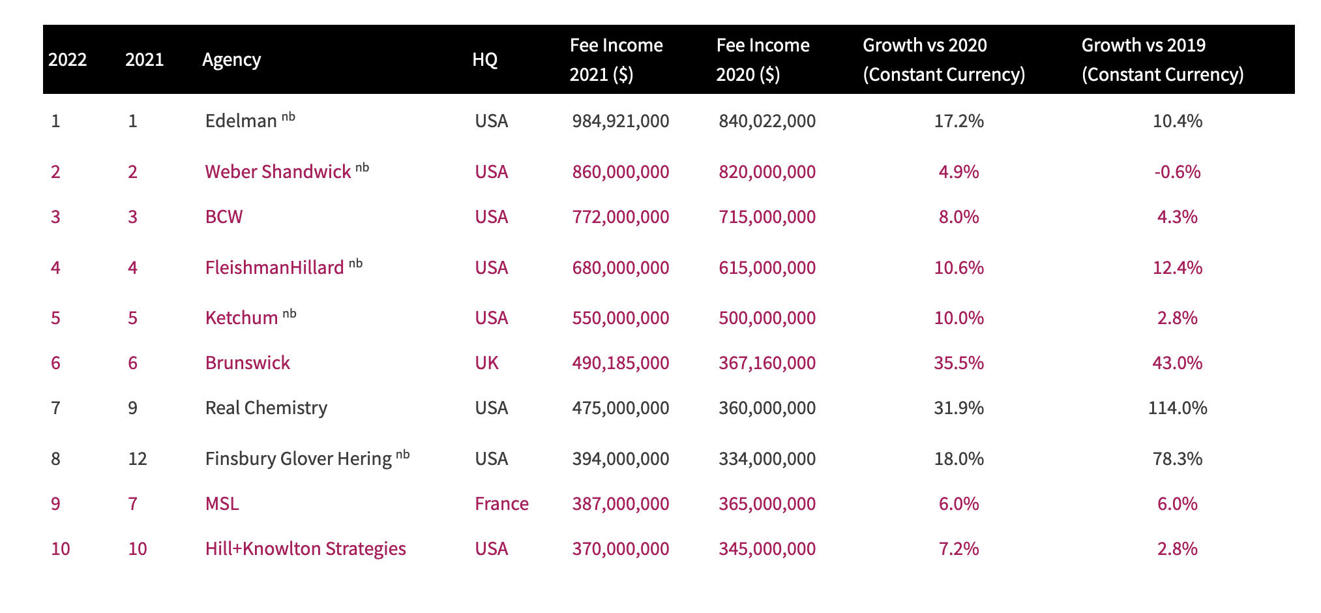Click the Edelman agency name
1321x613 pixels.
(241, 121)
